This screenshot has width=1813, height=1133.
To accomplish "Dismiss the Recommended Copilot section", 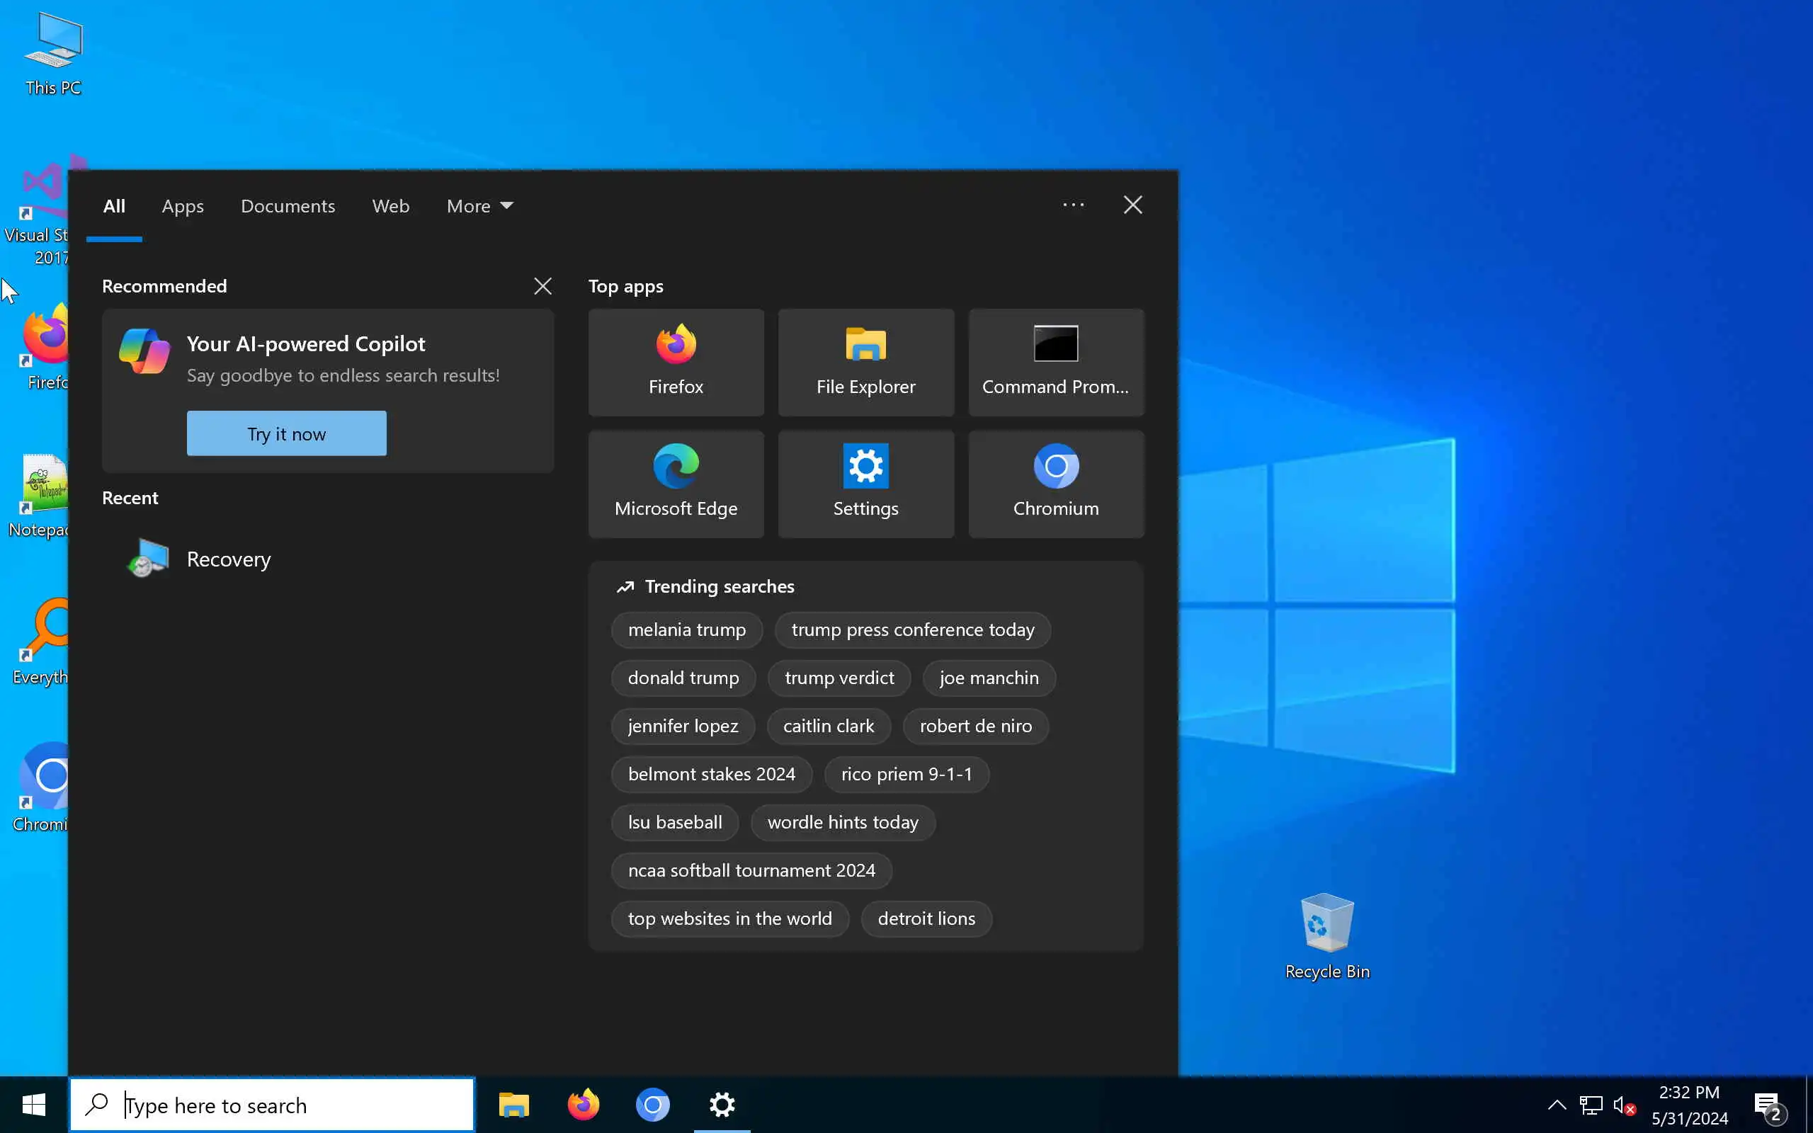I will click(542, 285).
